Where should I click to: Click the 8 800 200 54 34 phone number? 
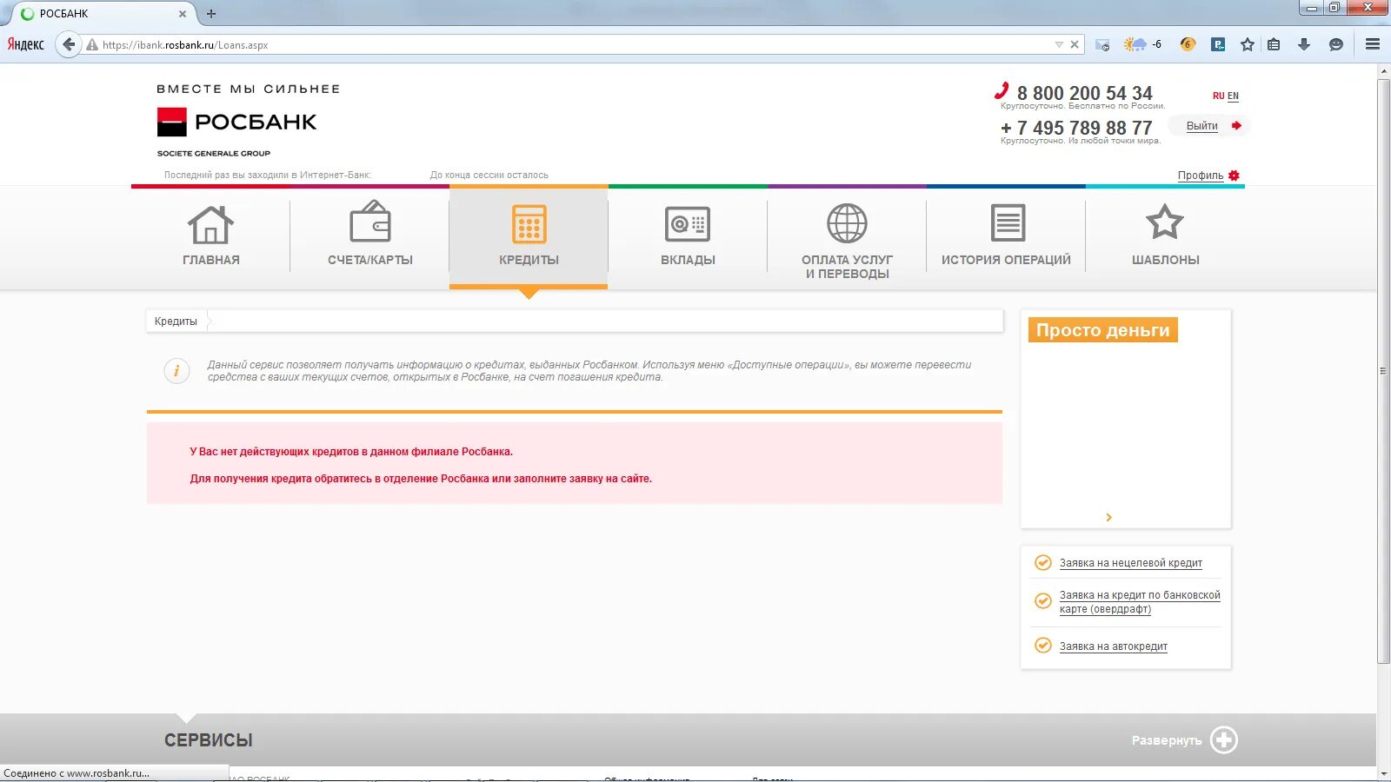pos(1084,93)
